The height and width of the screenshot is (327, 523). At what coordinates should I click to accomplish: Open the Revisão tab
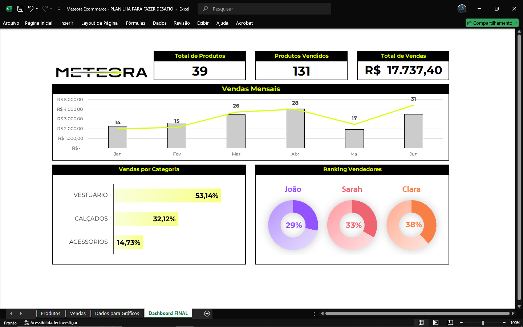(182, 23)
